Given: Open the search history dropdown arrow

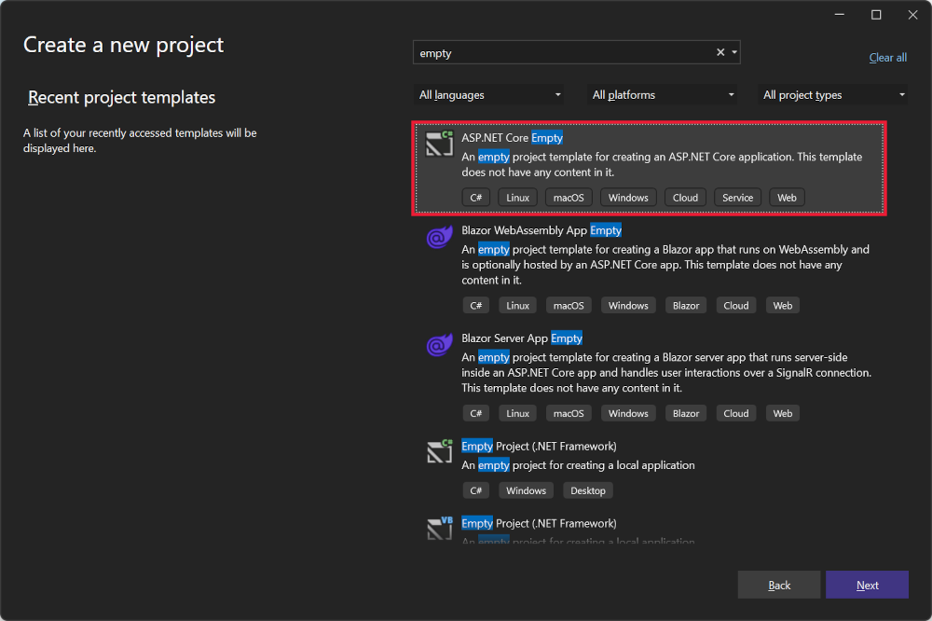Looking at the screenshot, I should 733,52.
